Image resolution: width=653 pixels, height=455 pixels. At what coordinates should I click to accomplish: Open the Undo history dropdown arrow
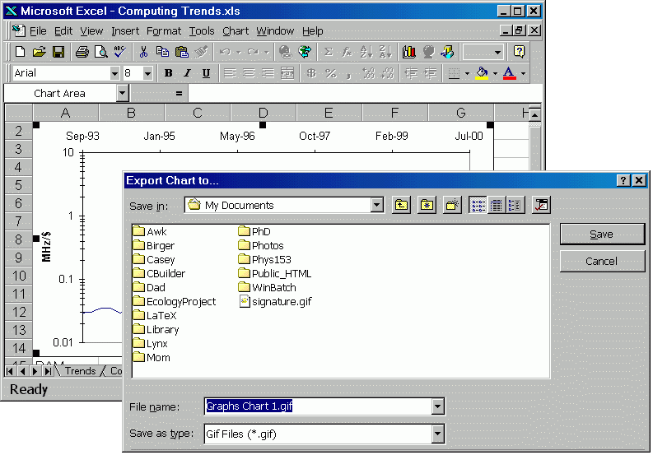tap(239, 53)
